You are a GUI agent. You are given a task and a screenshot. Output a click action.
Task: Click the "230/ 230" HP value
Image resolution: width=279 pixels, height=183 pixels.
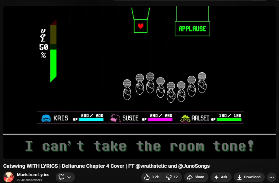[x=161, y=116]
